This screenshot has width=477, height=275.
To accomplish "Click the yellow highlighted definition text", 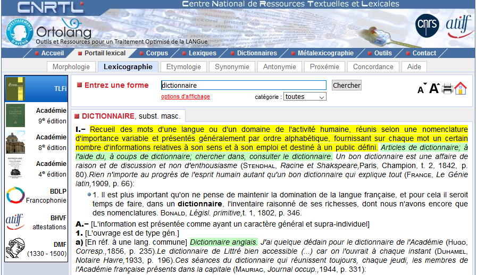I will tap(272, 138).
